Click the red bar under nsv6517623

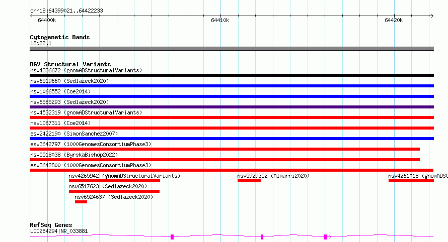coord(114,191)
